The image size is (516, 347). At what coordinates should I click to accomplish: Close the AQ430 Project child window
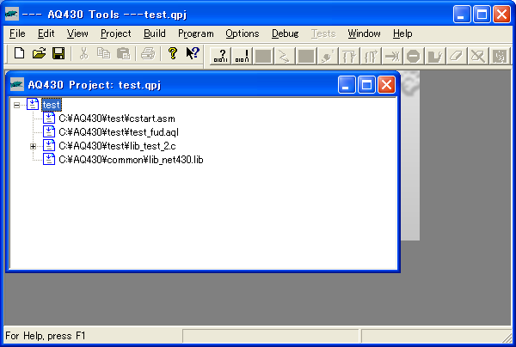pos(386,85)
